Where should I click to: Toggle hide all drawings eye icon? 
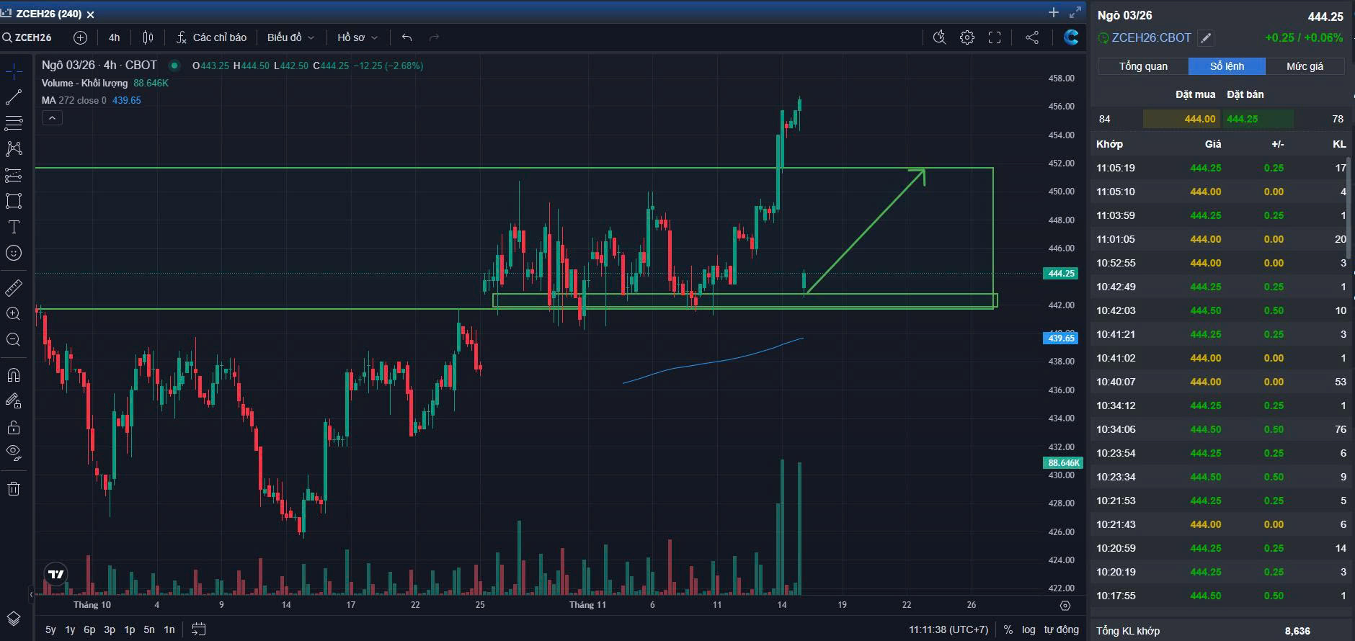pos(14,452)
